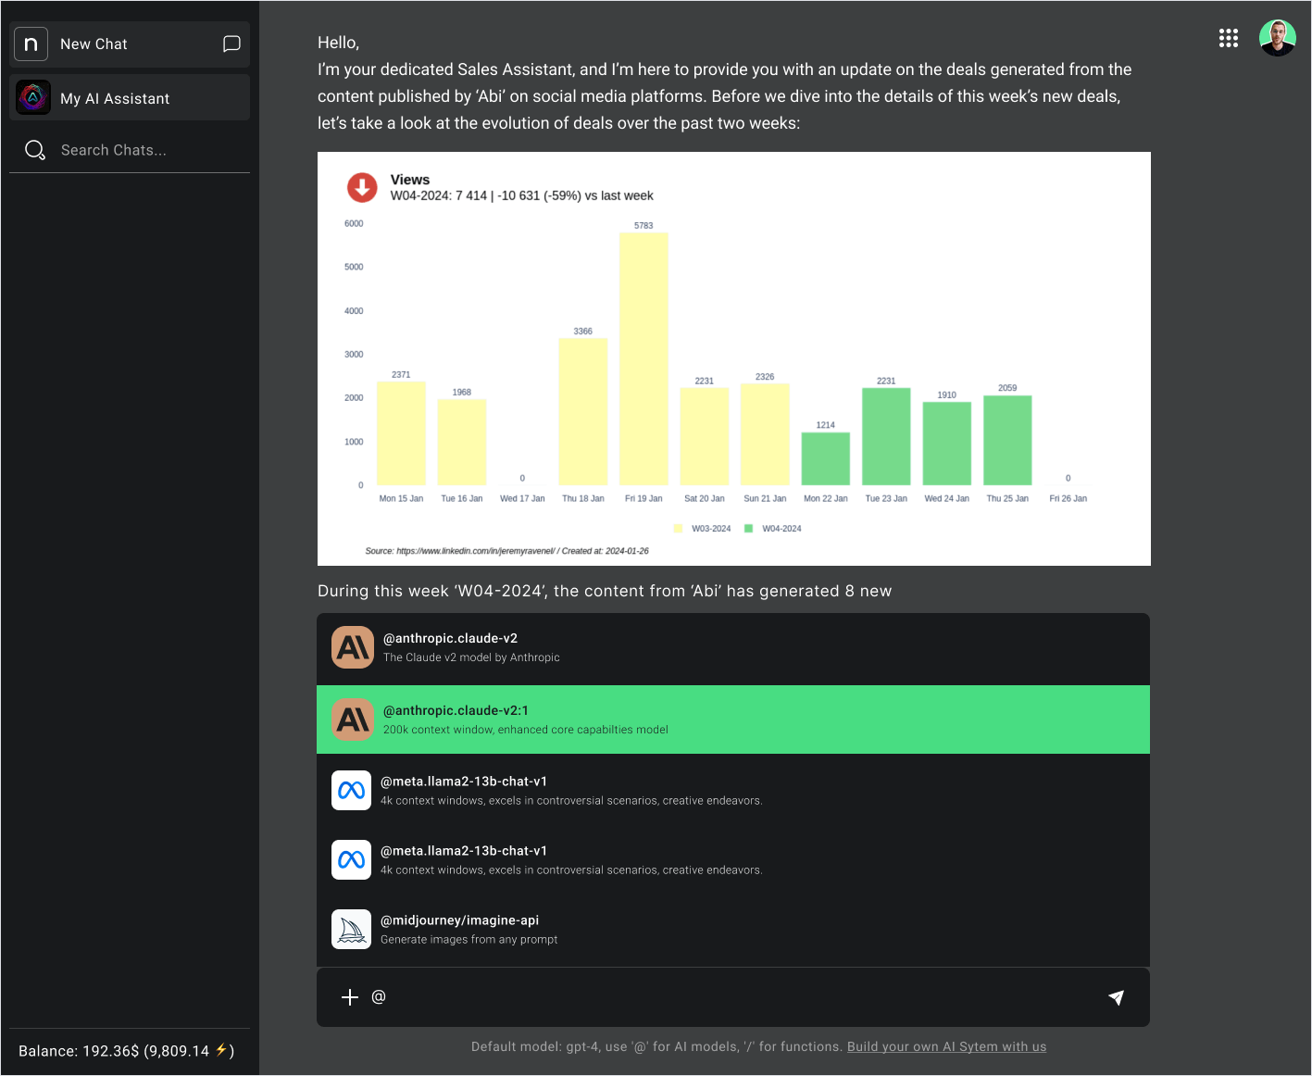The image size is (1312, 1076).
Task: Open the nine-dot apps grid icon
Action: click(1229, 38)
